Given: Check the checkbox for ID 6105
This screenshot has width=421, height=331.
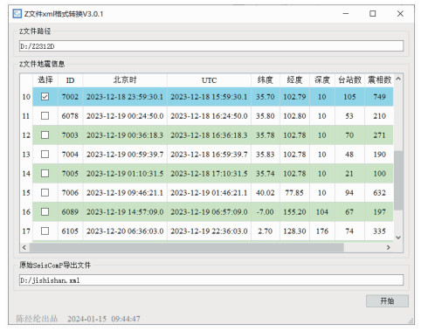Looking at the screenshot, I should click(45, 231).
